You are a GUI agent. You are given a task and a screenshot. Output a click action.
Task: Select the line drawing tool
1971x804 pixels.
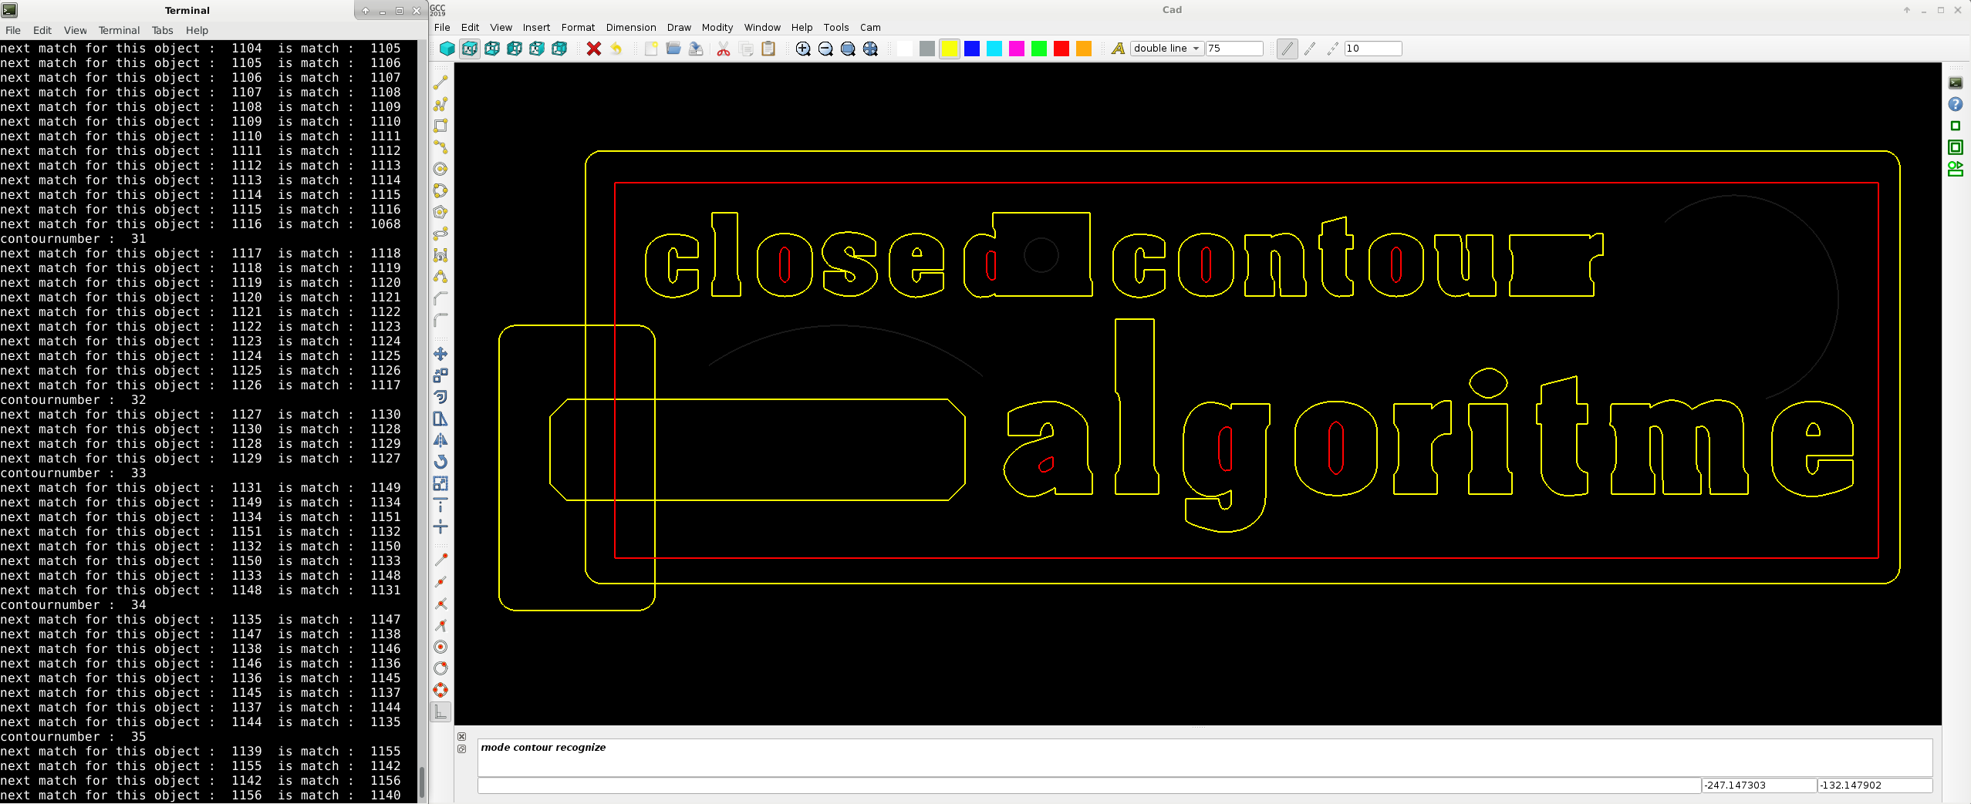(440, 82)
